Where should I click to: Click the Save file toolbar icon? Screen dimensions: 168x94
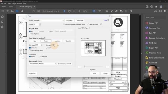pyautogui.click(x=3, y=11)
